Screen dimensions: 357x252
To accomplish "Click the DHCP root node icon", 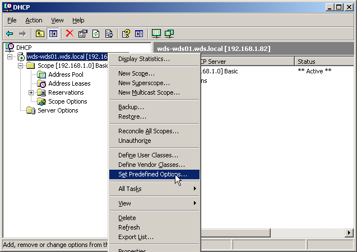I will tap(10, 47).
